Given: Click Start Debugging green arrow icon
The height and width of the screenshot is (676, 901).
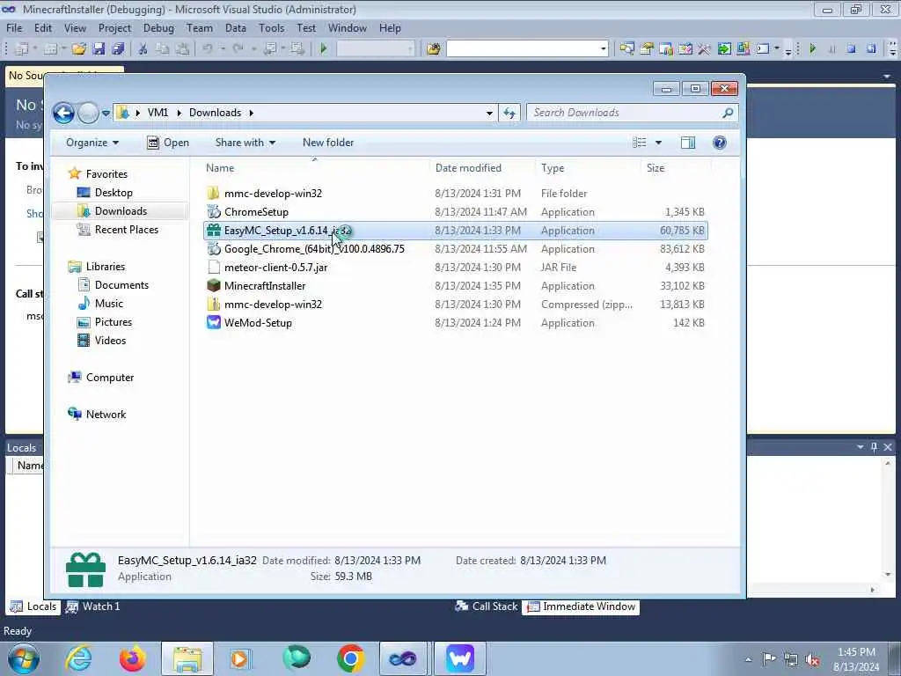Looking at the screenshot, I should tap(324, 49).
